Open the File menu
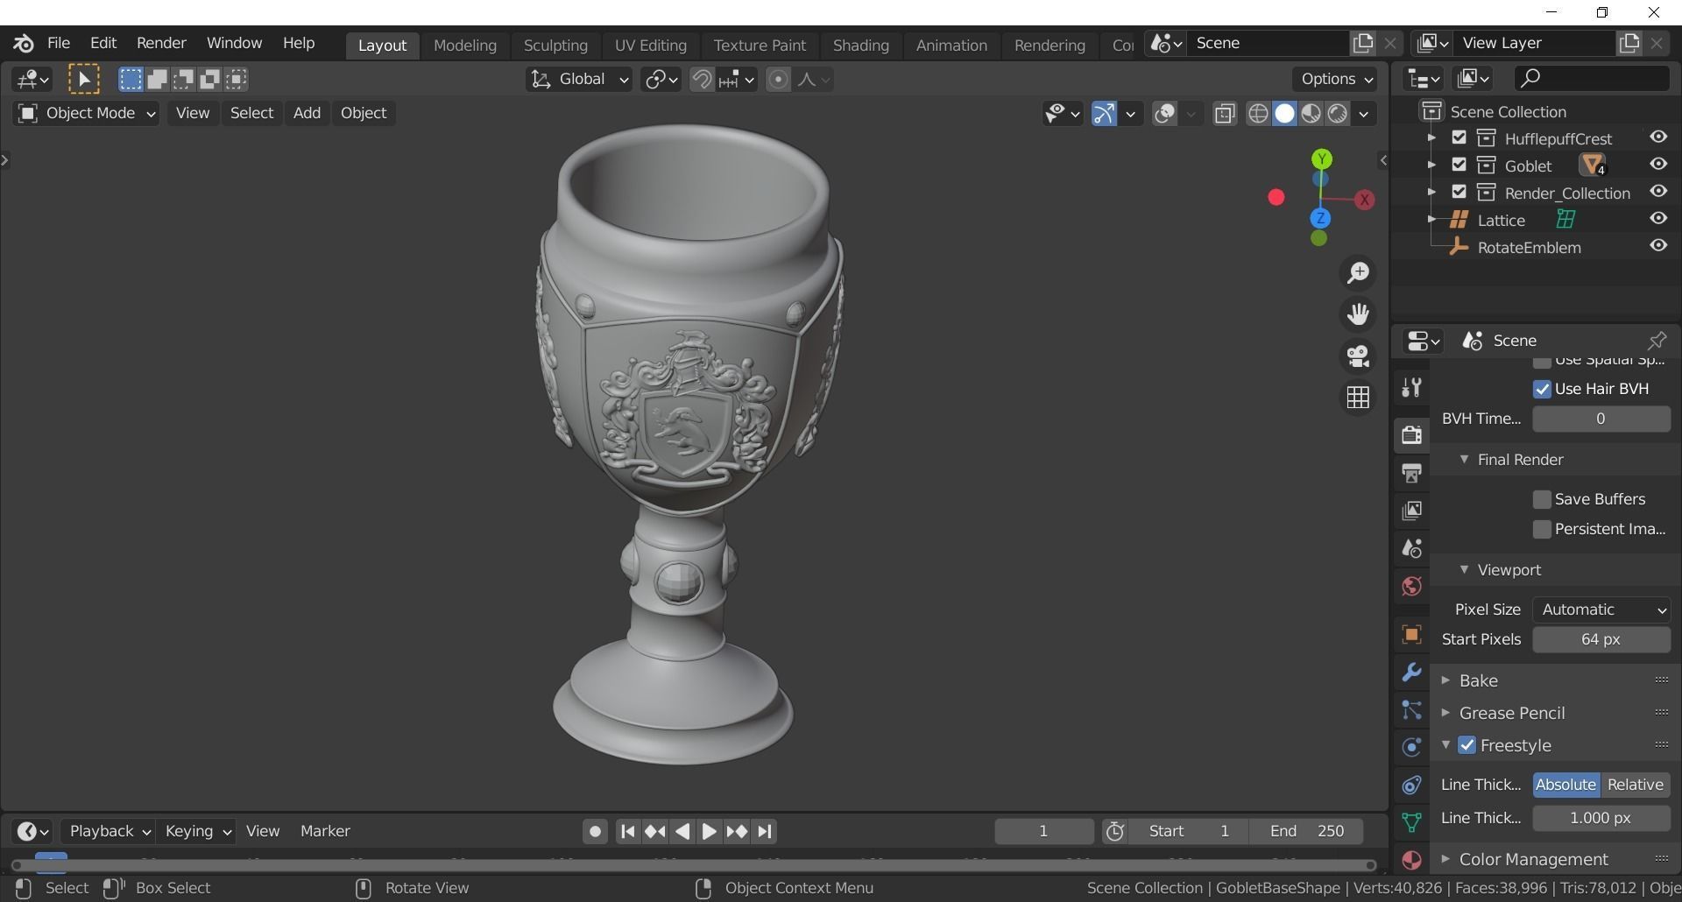 point(59,43)
